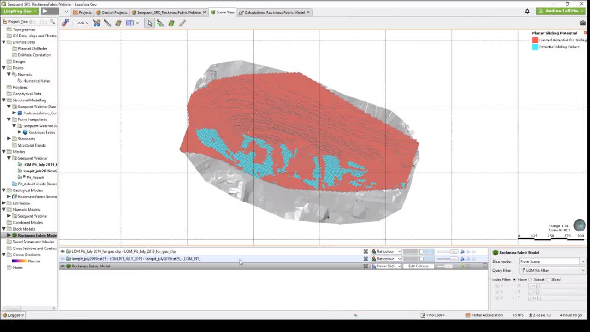Screen dimensions: 590x332
Task: Select the ruler tool at toolbar end
Action: (183, 23)
